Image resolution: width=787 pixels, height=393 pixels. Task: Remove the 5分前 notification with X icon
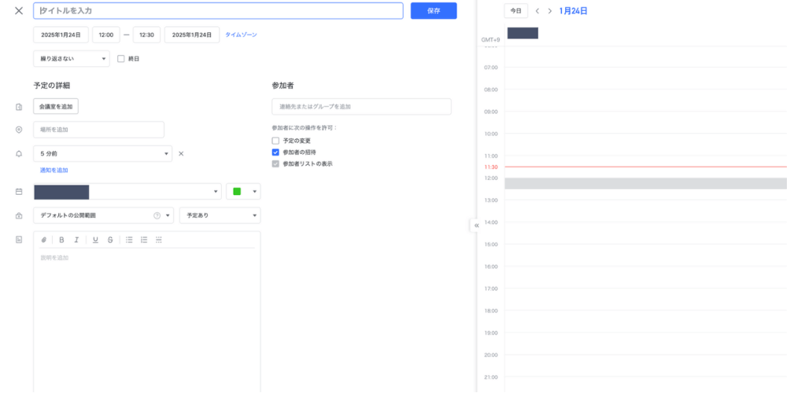tap(181, 154)
